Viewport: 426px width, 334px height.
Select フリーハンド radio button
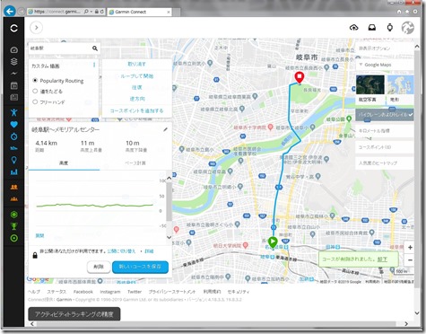point(35,101)
